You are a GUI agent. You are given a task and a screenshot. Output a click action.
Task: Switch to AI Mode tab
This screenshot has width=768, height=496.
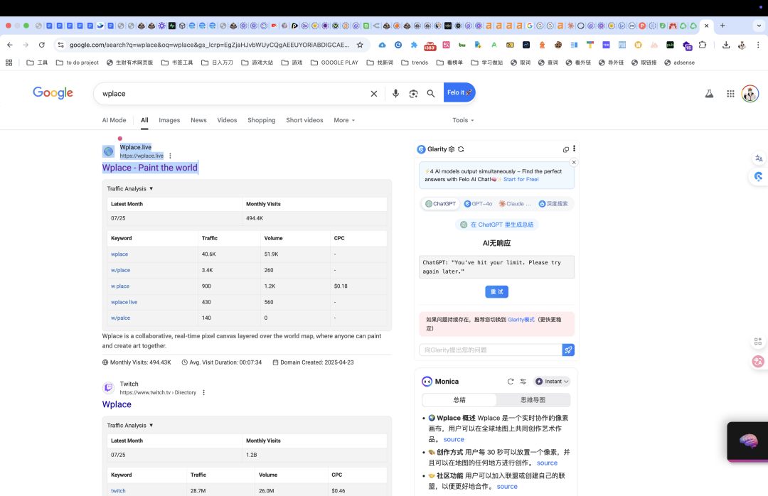click(x=114, y=121)
